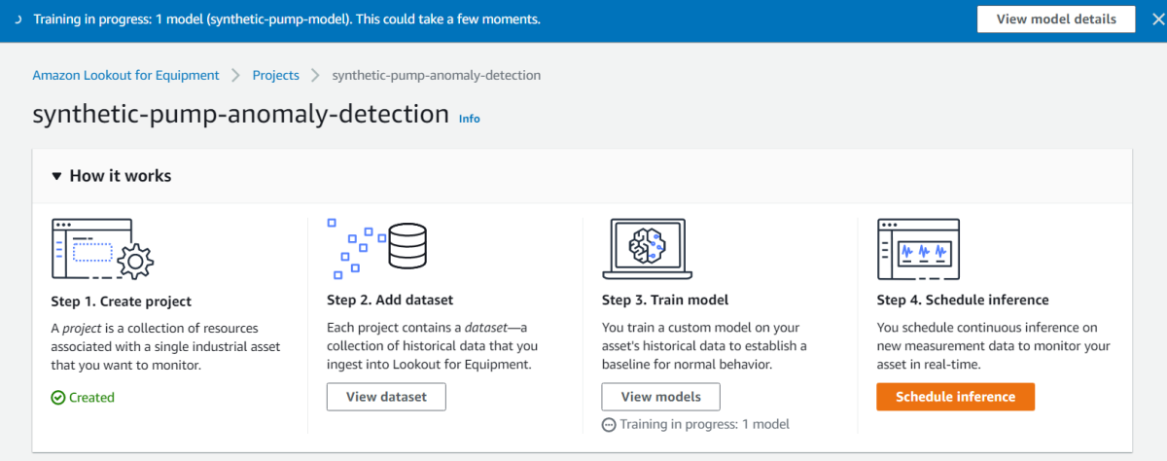Image resolution: width=1167 pixels, height=461 pixels.
Task: Click the Step 1. Create project heading
Action: [121, 301]
